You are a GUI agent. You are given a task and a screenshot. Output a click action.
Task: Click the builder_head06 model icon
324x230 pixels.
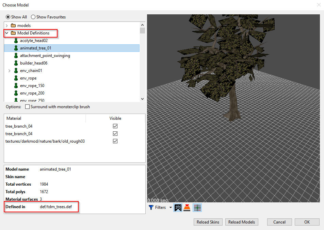pos(16,63)
